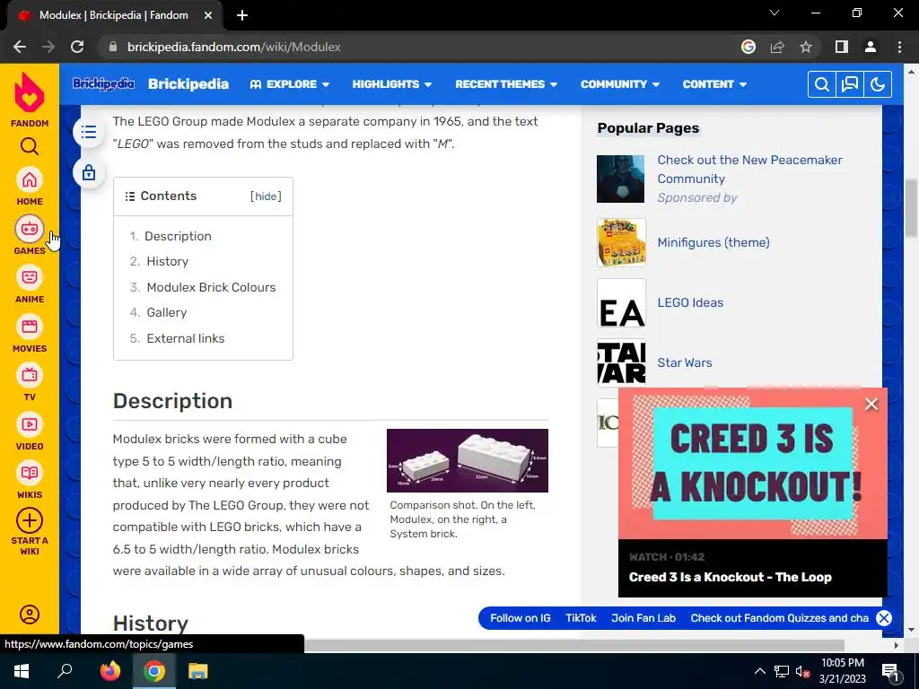Open the Video section icon
919x689 pixels.
pos(30,424)
